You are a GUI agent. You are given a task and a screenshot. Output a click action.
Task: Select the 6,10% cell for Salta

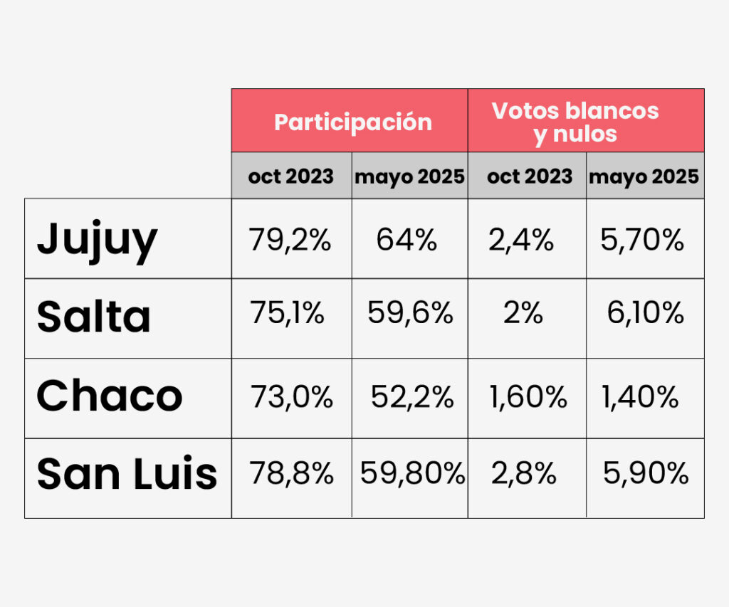[x=645, y=313]
